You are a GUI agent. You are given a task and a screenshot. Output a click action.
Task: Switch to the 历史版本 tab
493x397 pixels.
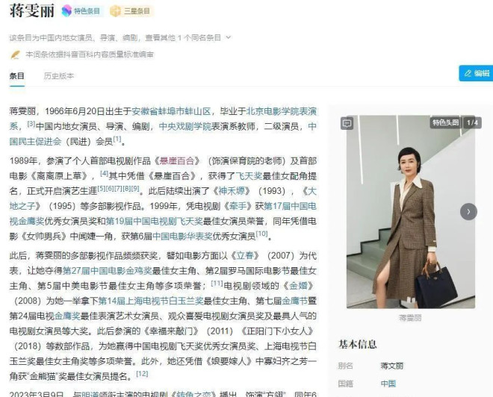point(59,75)
